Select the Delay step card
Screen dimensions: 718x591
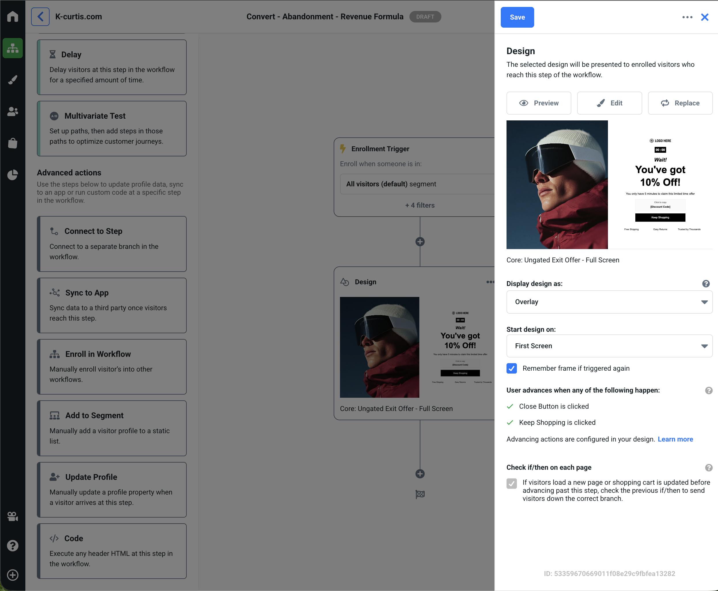point(112,67)
